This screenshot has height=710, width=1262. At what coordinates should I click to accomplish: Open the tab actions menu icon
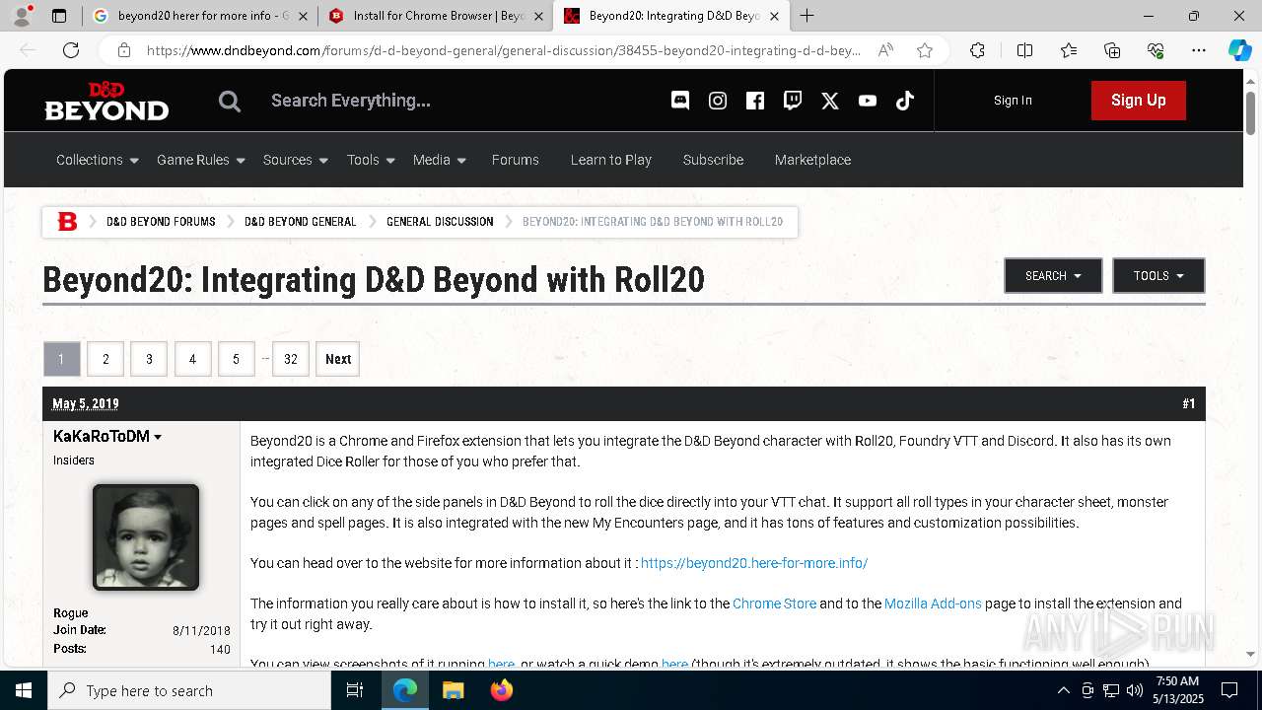[59, 16]
